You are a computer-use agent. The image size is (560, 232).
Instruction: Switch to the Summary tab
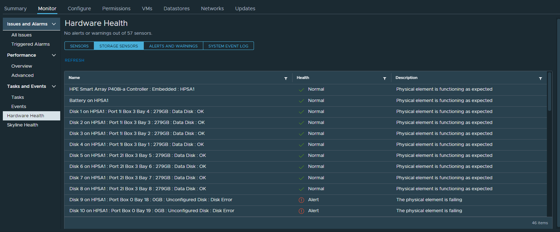(x=15, y=9)
